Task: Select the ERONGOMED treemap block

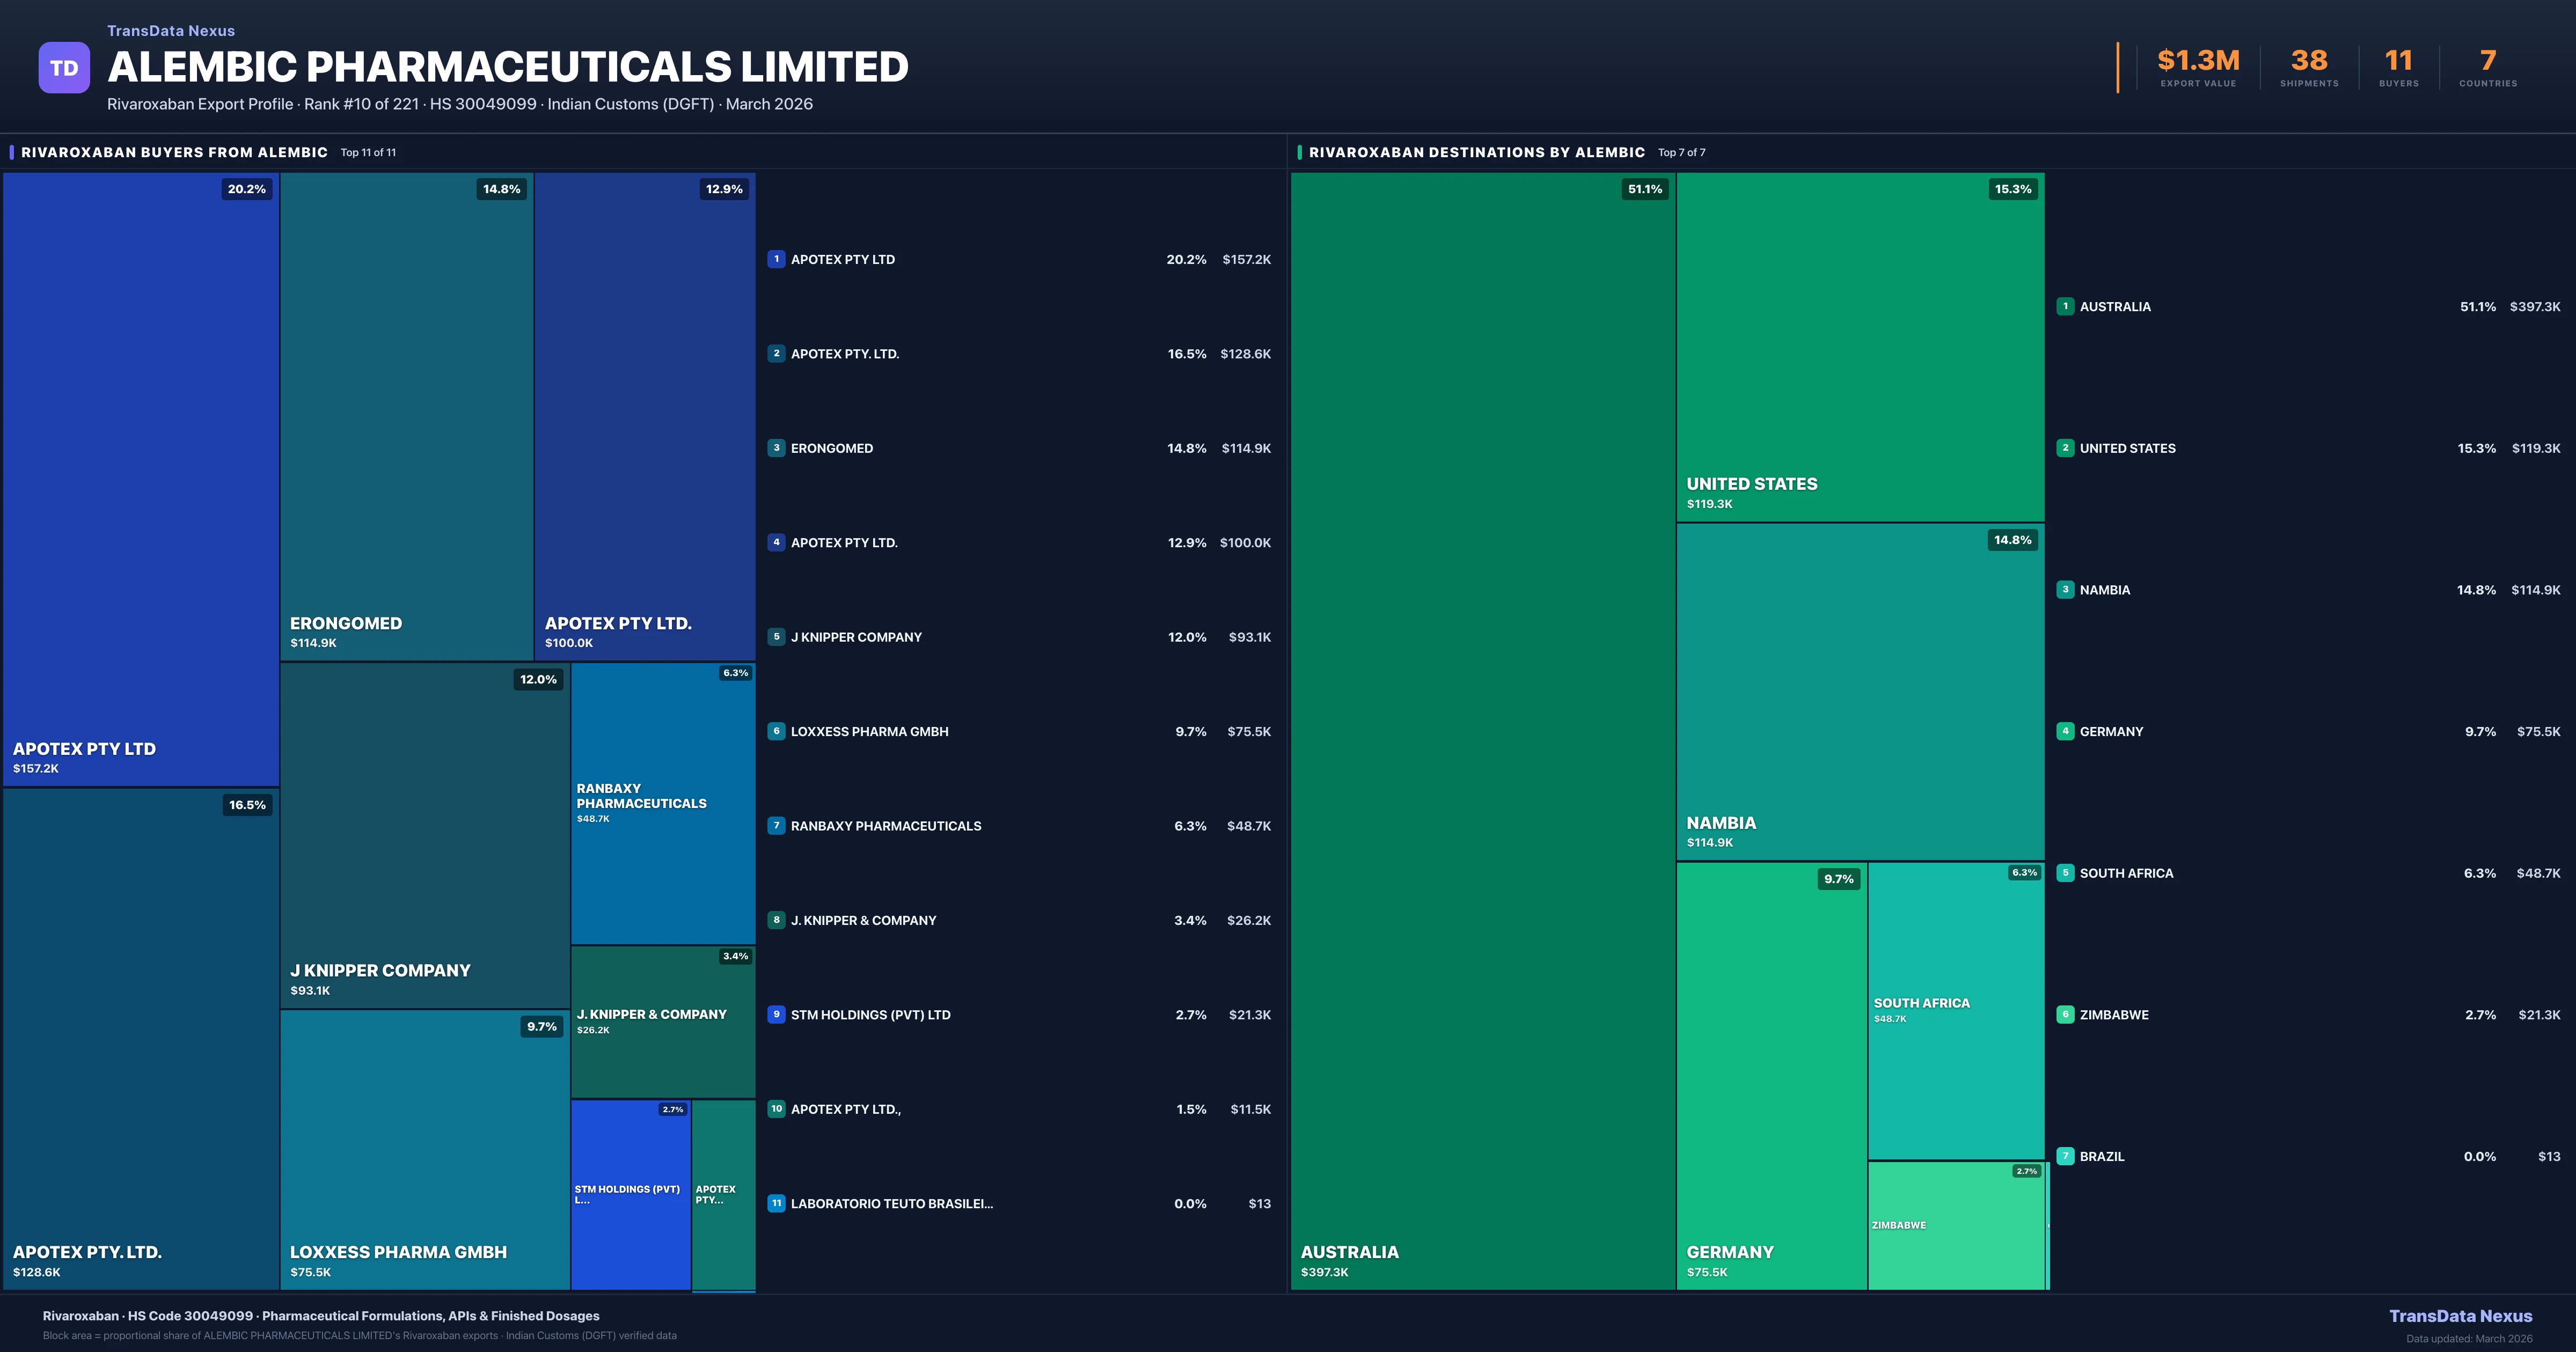Action: coord(406,415)
